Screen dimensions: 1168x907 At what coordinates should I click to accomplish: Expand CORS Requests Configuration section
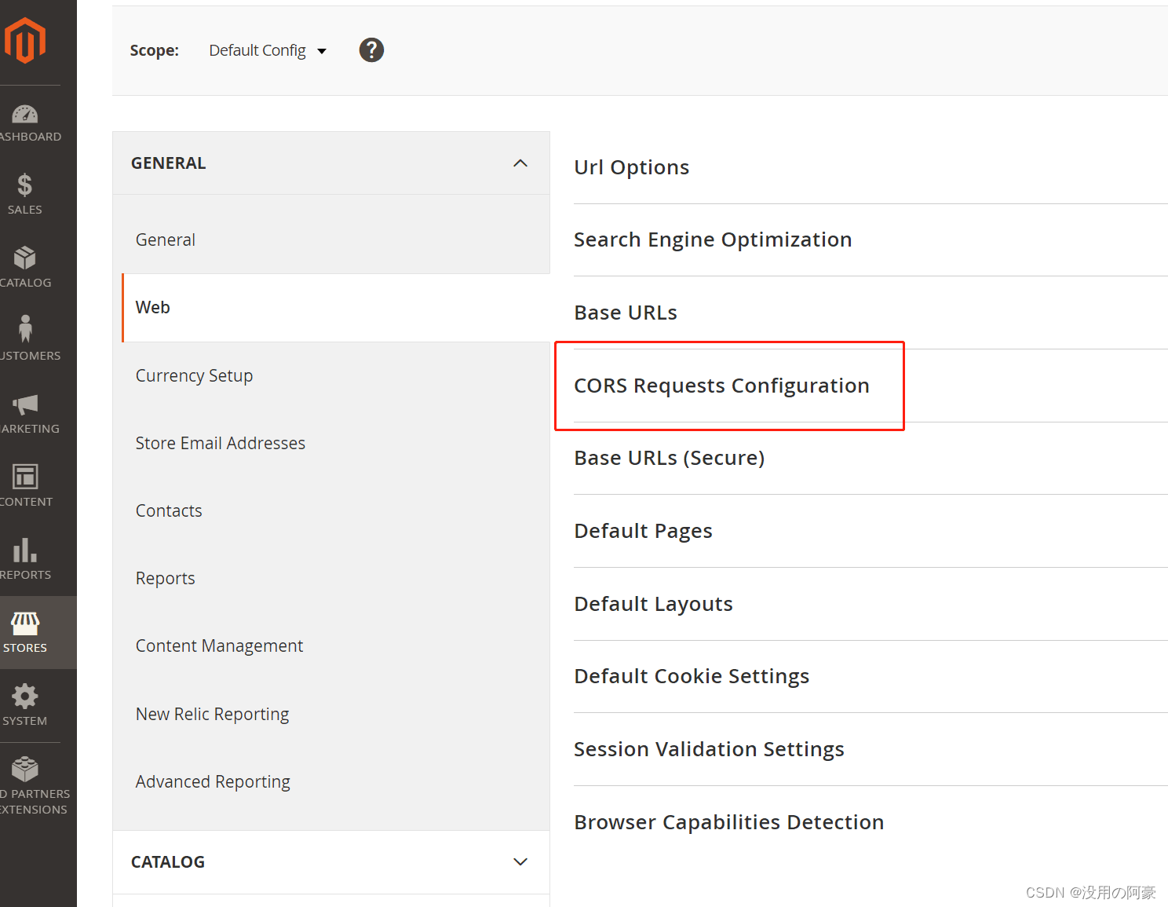coord(721,386)
